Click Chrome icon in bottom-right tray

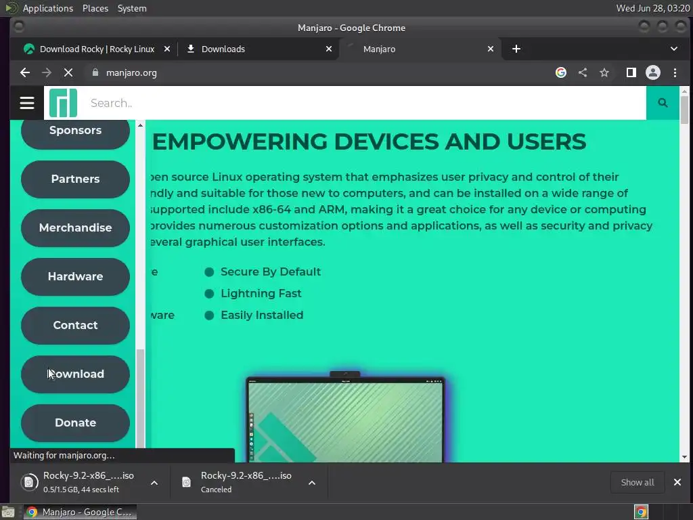(641, 512)
